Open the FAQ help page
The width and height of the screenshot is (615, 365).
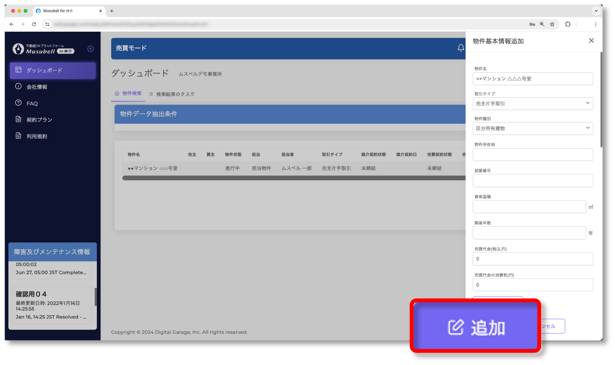32,103
